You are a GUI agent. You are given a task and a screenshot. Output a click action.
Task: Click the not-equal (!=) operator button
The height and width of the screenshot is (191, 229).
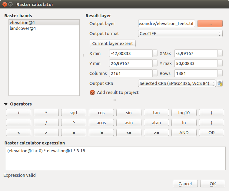click(x=101, y=133)
